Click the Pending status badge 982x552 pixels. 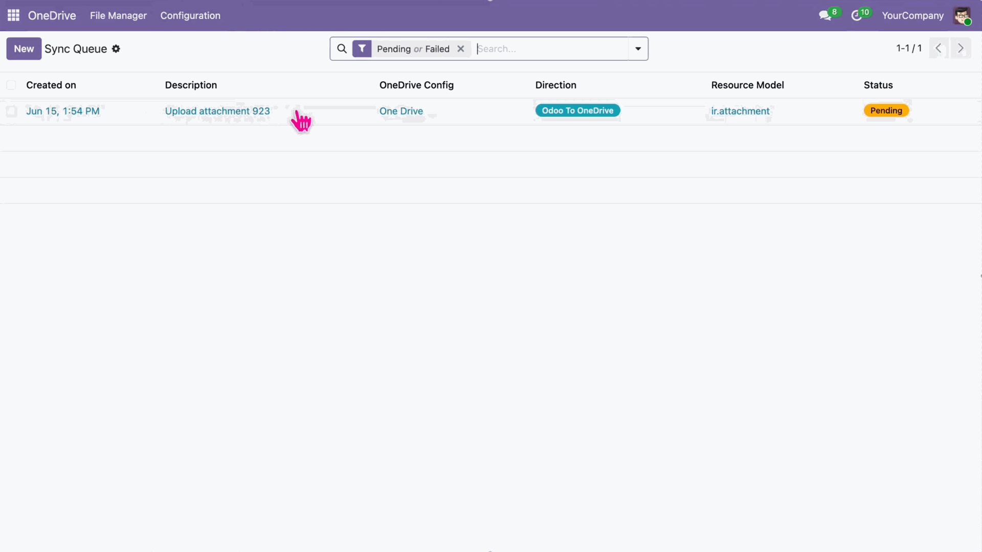(886, 110)
